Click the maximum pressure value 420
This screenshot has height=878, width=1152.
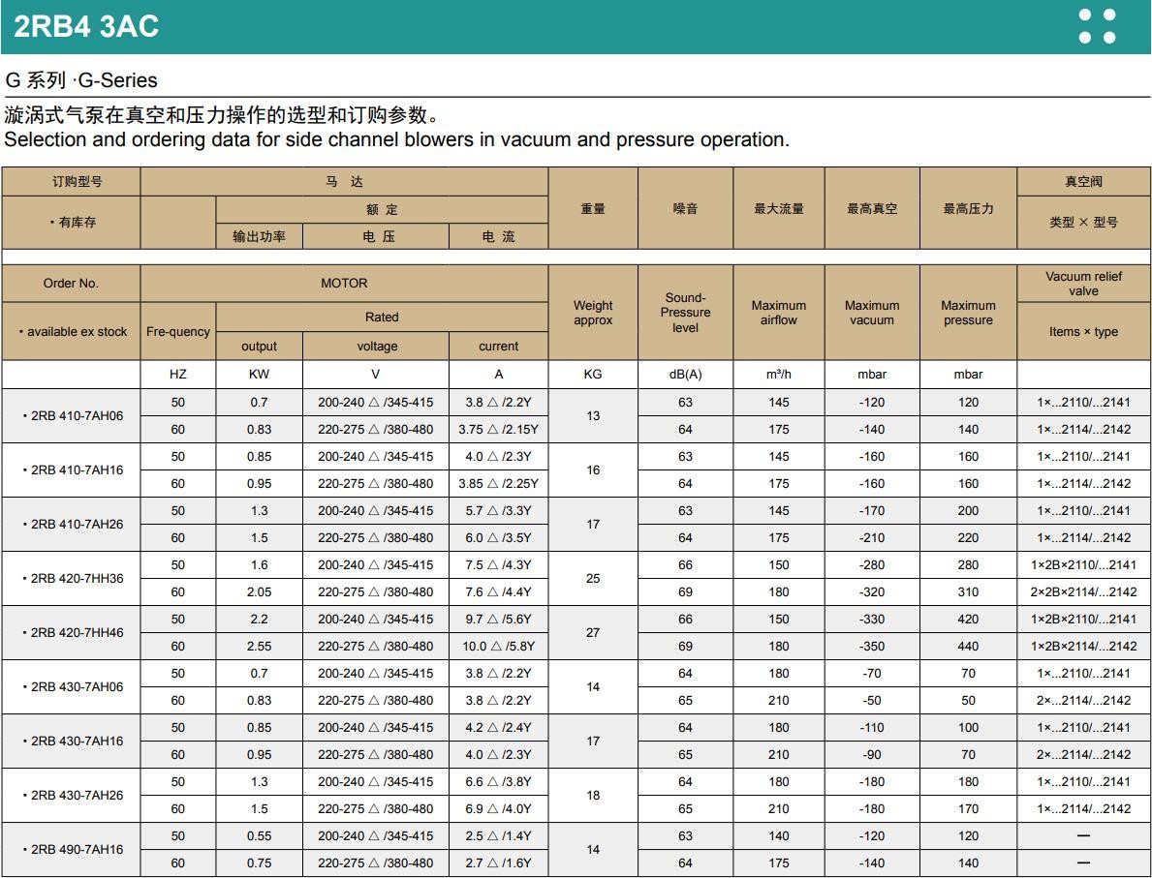[x=968, y=620]
